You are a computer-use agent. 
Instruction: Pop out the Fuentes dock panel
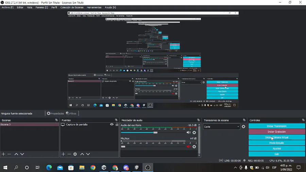(116, 120)
